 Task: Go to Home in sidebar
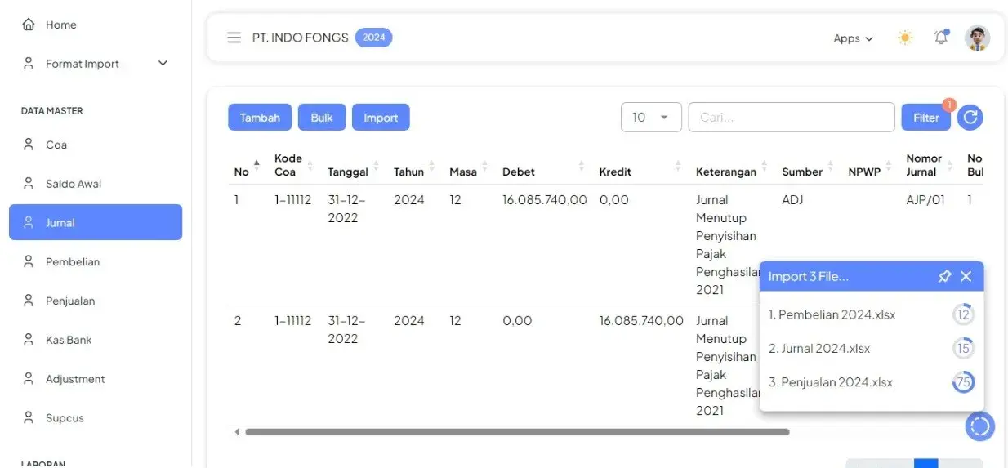pyautogui.click(x=61, y=25)
